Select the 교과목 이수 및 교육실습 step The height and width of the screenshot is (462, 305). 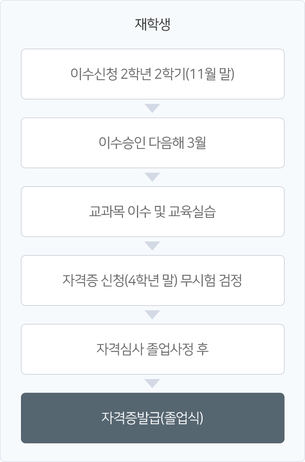coord(152,211)
